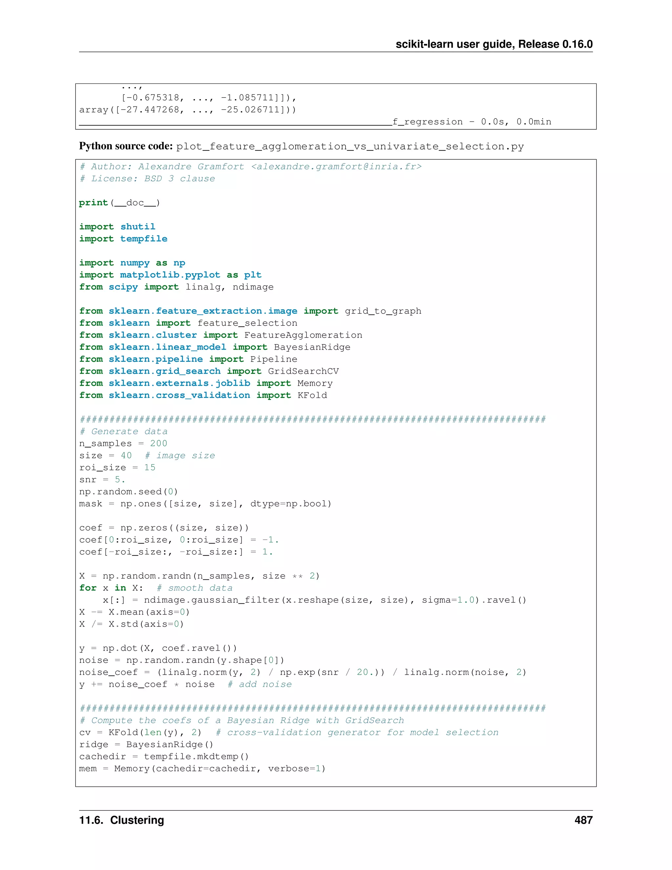Click the 'np.random.seed(0)' line
Screen dimensions: 672x870
point(129,491)
